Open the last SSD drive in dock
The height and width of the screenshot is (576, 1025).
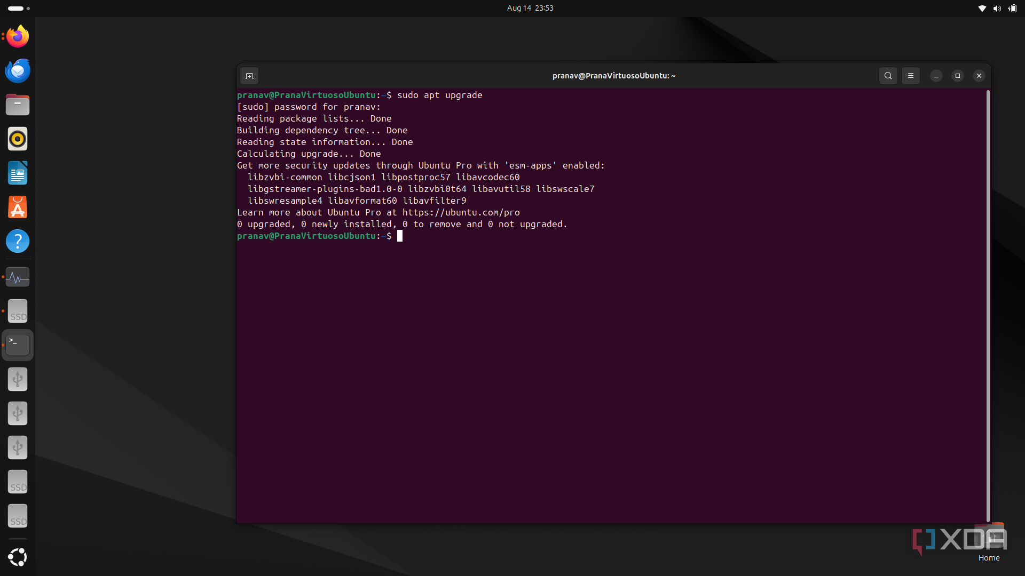[18, 516]
